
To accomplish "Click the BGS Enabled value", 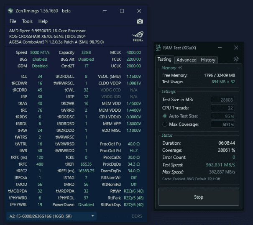I will [40, 59].
